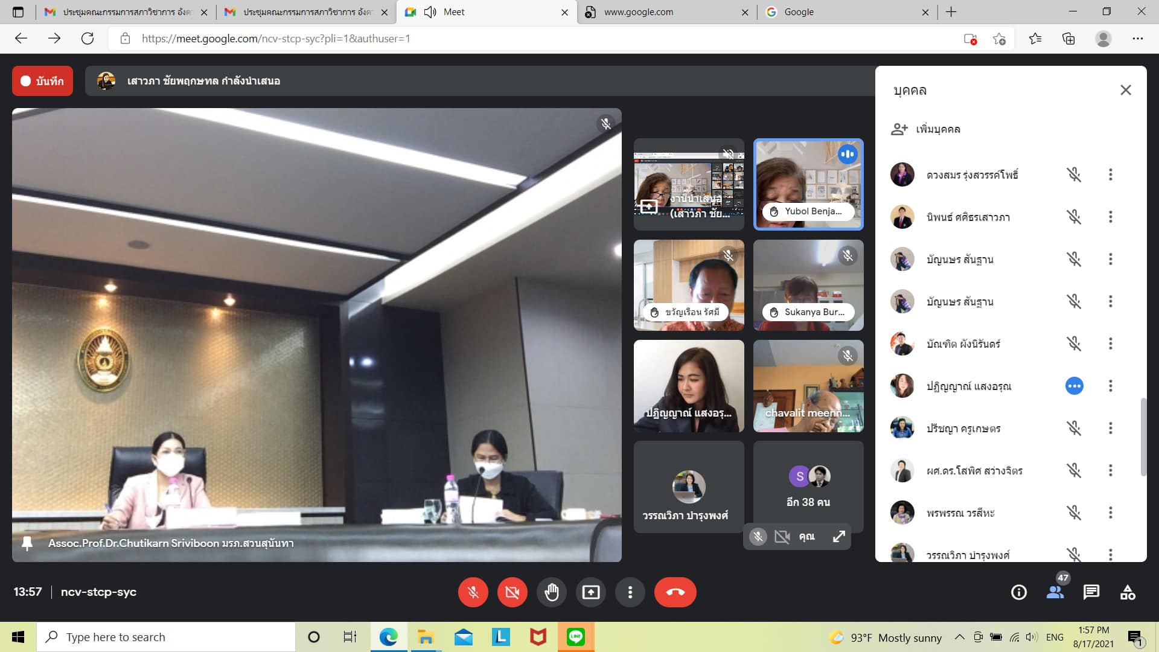Viewport: 1159px width, 652px height.
Task: Mute participant ดวงสมร รุ่งสวรรค์โพธิ์
Action: [x=1073, y=175]
